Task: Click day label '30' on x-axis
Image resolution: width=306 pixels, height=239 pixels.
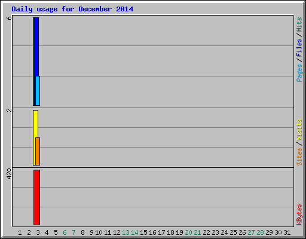Action: (x=278, y=232)
